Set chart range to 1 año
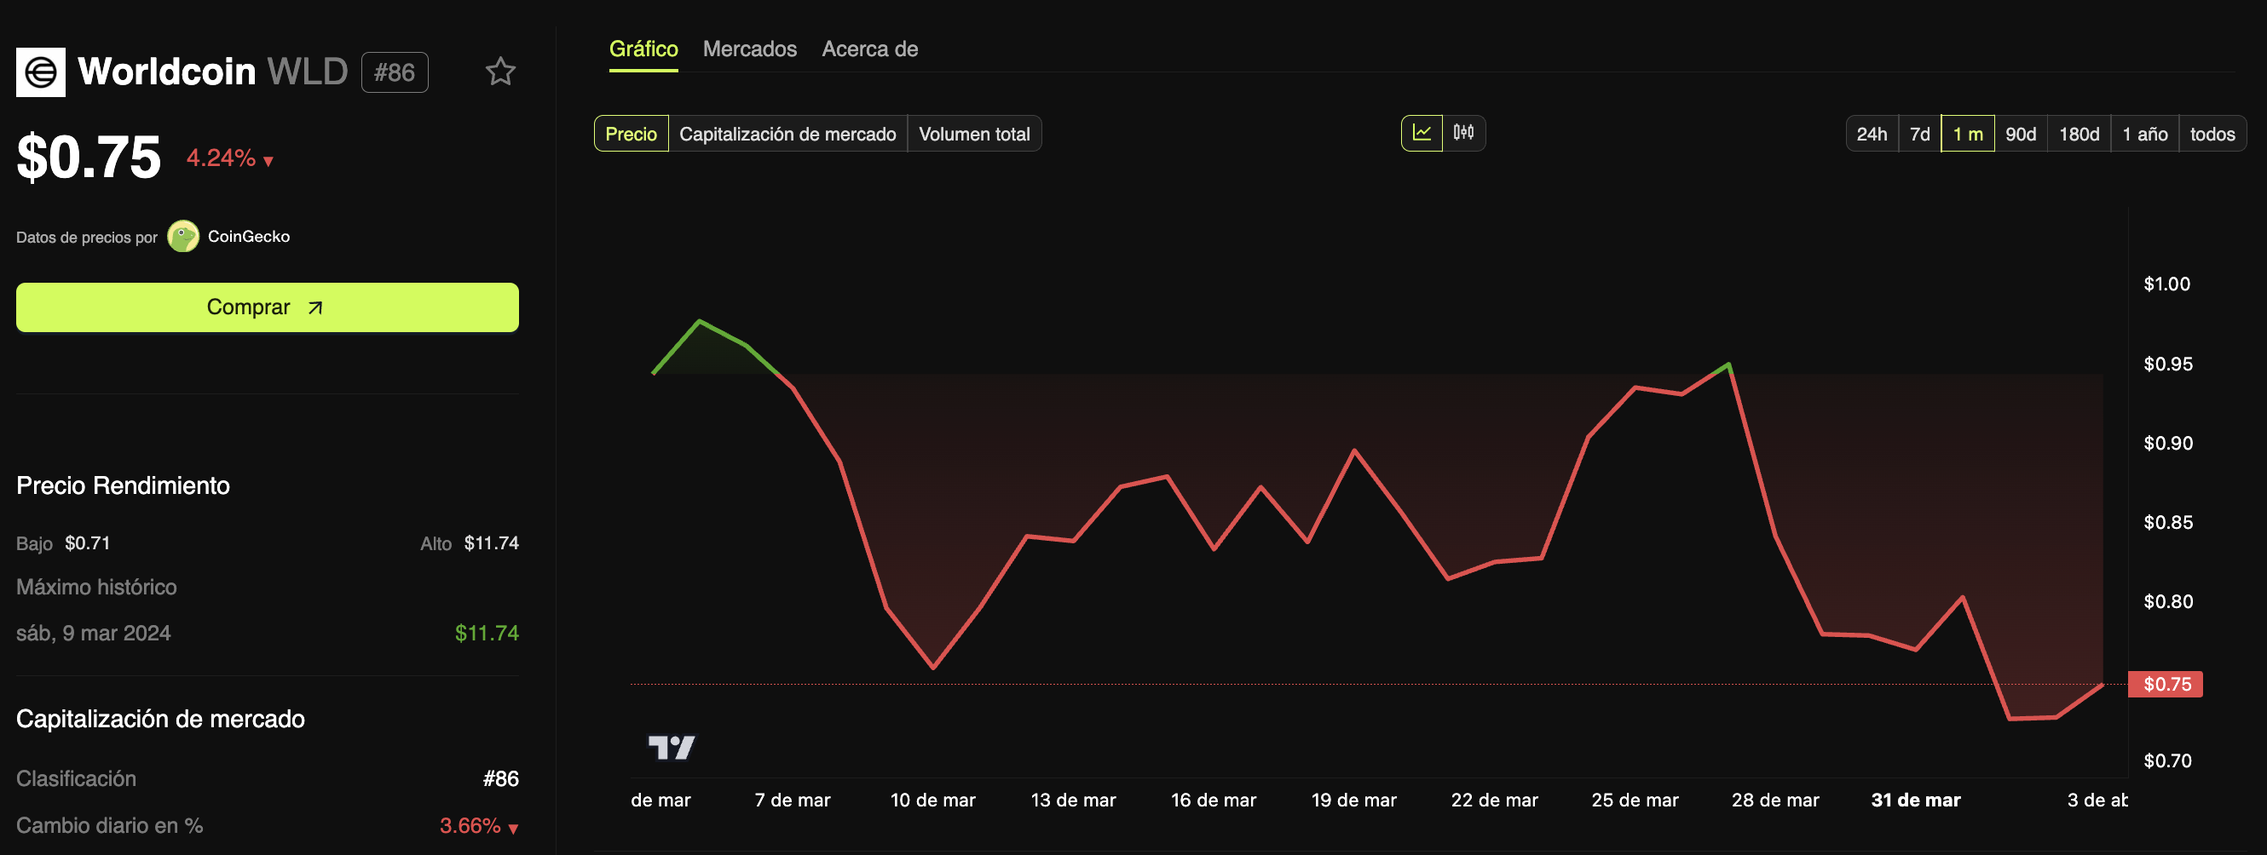The width and height of the screenshot is (2267, 855). click(x=2144, y=134)
